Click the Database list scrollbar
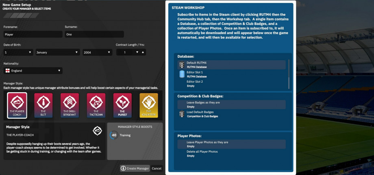Viewport: 374px width, 175px height. [x=289, y=74]
